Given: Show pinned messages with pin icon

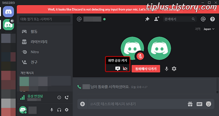Looking at the screenshot, I should click(x=147, y=19).
